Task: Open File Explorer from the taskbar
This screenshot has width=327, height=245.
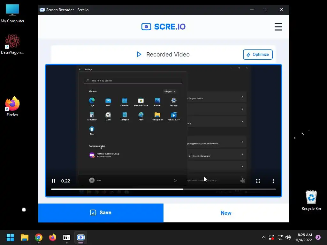Action: tap(24, 237)
